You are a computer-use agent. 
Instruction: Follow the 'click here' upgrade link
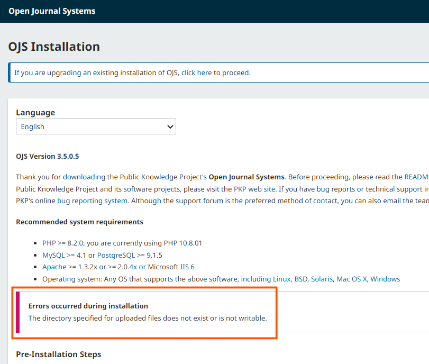click(196, 73)
